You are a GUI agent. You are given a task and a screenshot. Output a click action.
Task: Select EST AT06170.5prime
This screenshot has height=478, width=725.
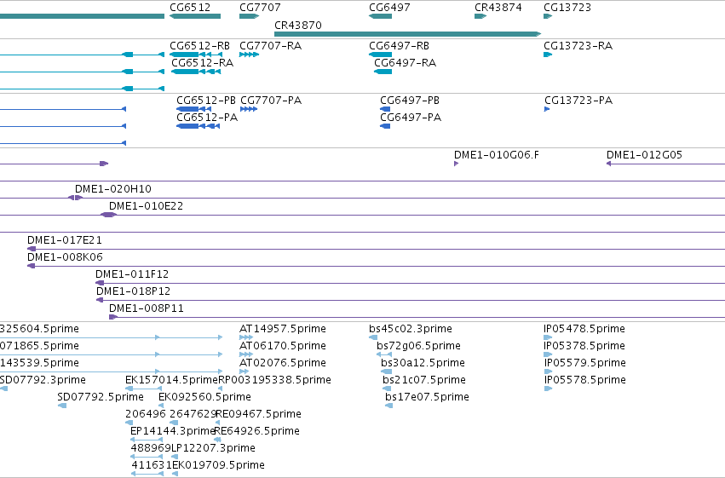(246, 354)
